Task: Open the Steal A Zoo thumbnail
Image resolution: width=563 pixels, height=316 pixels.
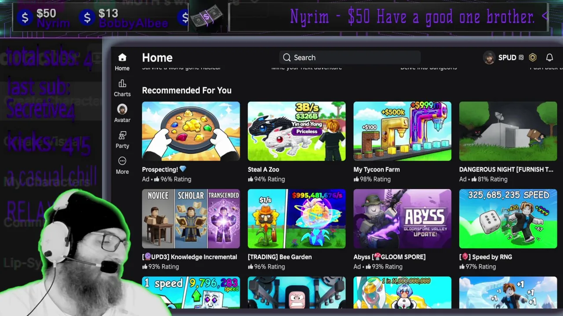Action: pos(296,131)
